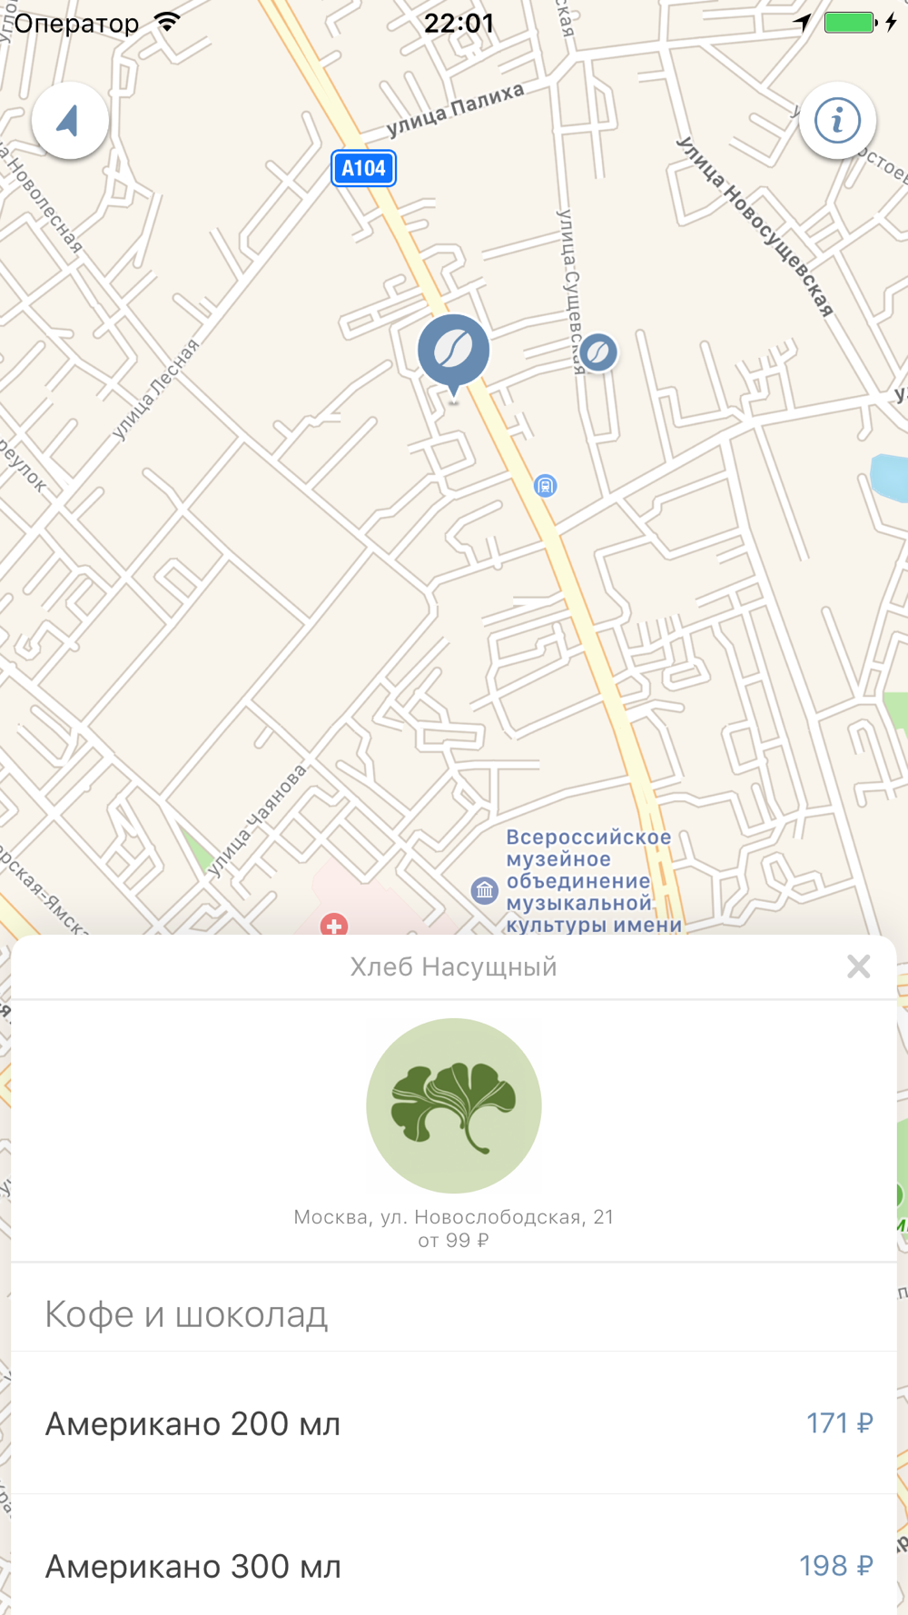Open the info button
Viewport: 908px width, 1615px height.
[837, 121]
